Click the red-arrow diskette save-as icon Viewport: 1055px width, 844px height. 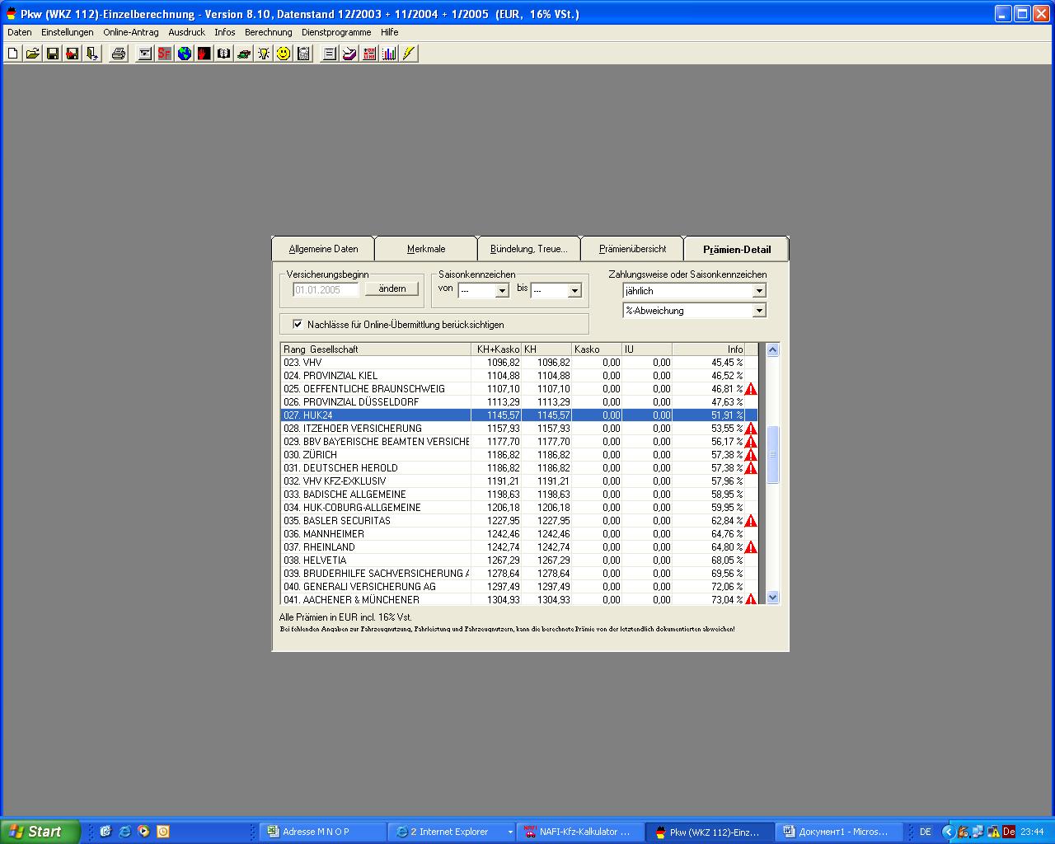[73, 54]
